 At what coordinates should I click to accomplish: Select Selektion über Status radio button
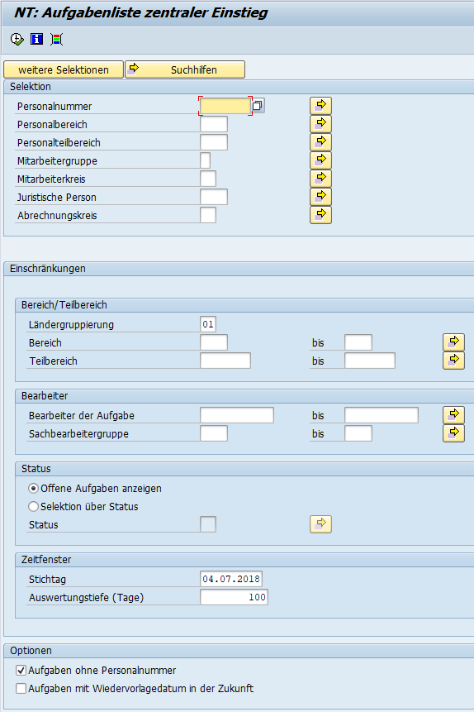[x=33, y=507]
